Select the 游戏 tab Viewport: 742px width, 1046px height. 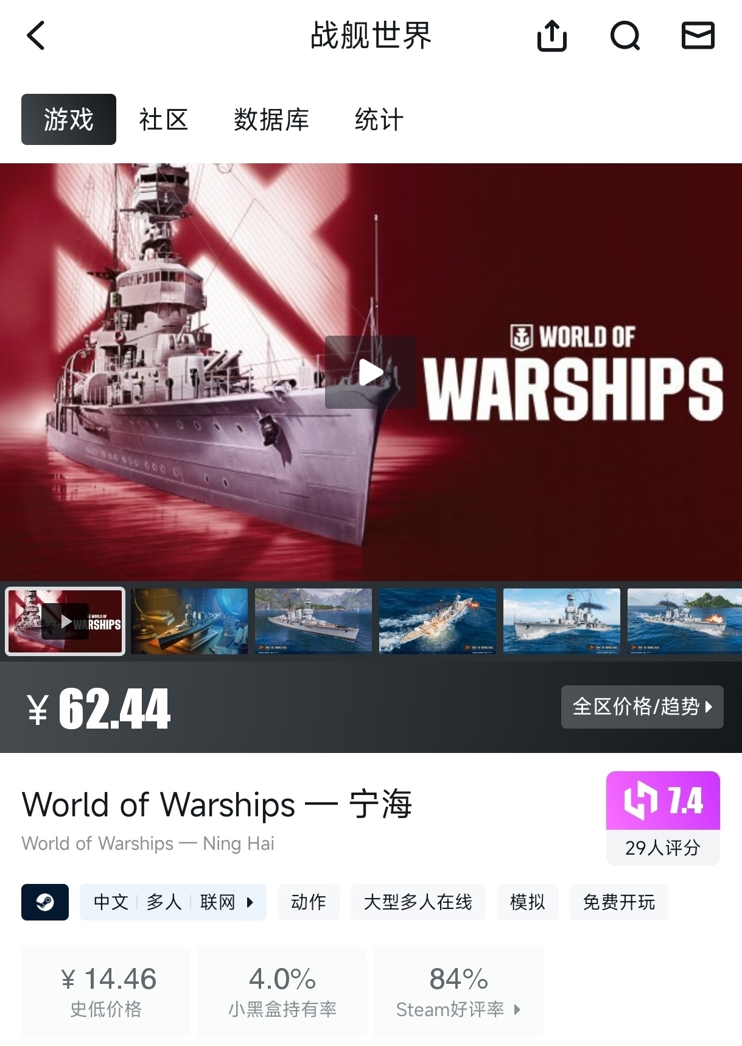(x=69, y=119)
